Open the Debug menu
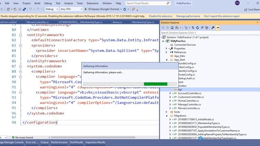 [x=48, y=3]
